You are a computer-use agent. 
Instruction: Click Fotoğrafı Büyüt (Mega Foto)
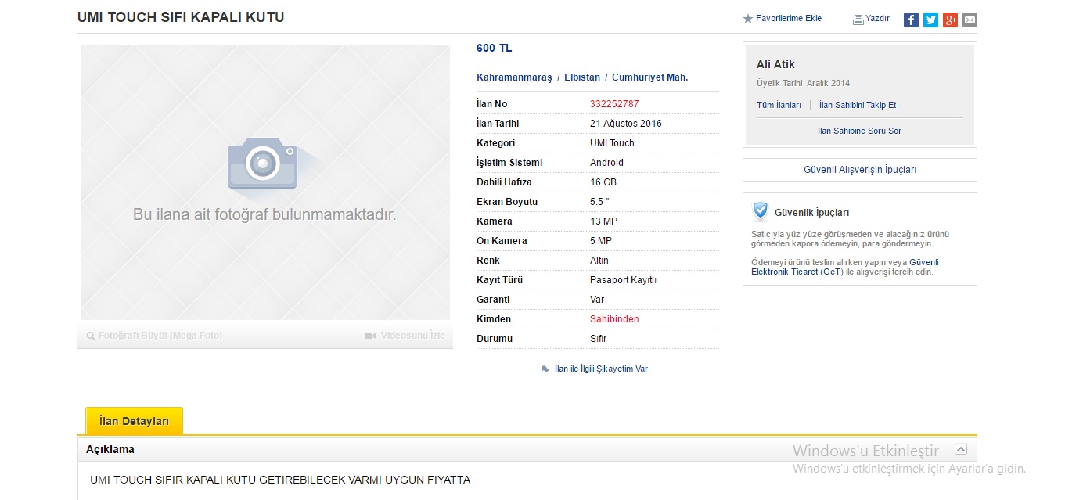(x=160, y=336)
